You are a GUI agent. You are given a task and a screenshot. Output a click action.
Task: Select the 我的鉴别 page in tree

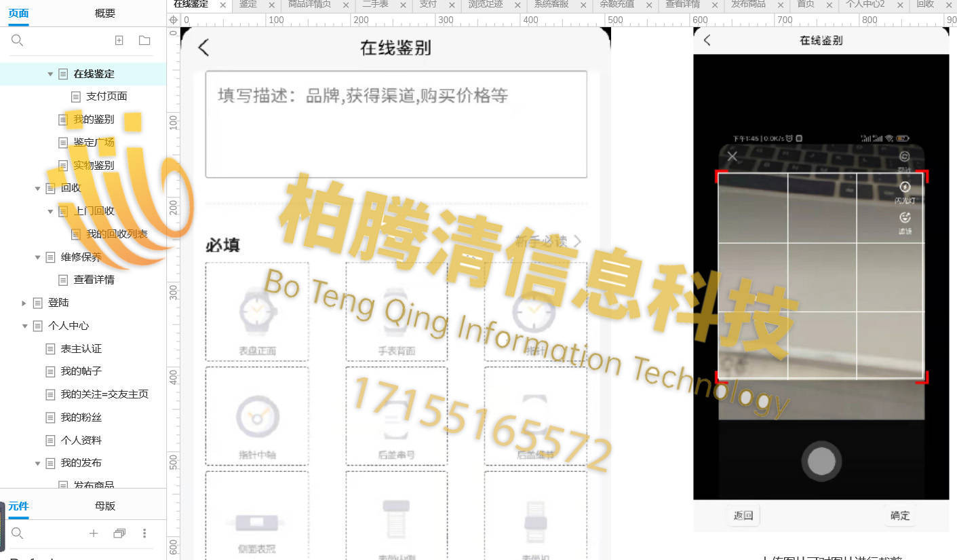[x=94, y=119]
